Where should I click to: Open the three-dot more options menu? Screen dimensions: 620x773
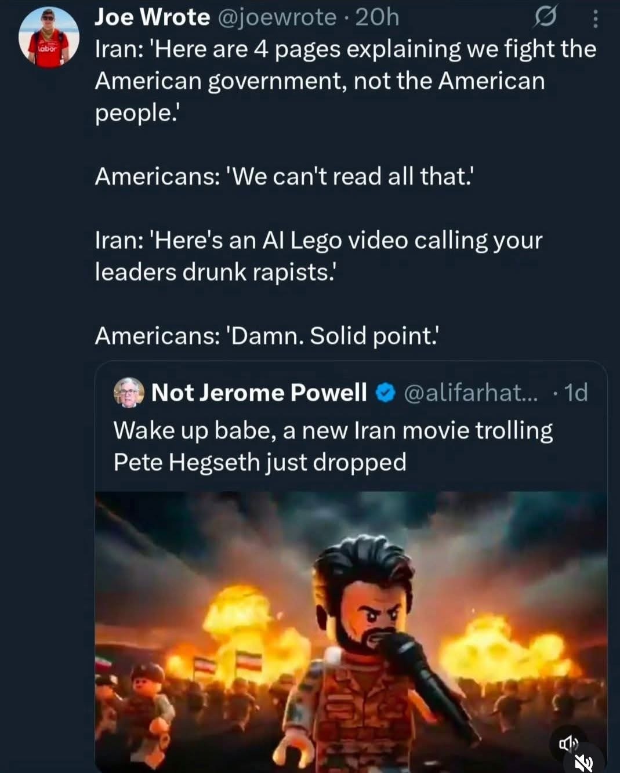(595, 20)
